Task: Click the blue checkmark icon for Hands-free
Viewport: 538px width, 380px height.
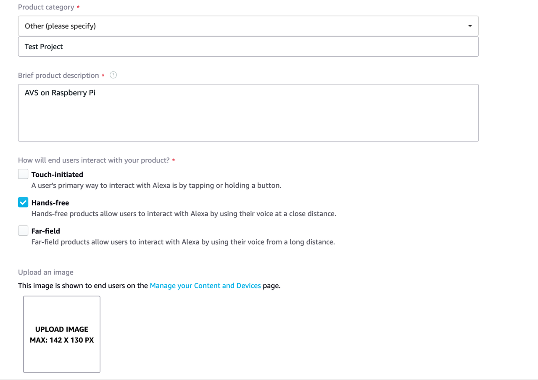Action: (23, 202)
